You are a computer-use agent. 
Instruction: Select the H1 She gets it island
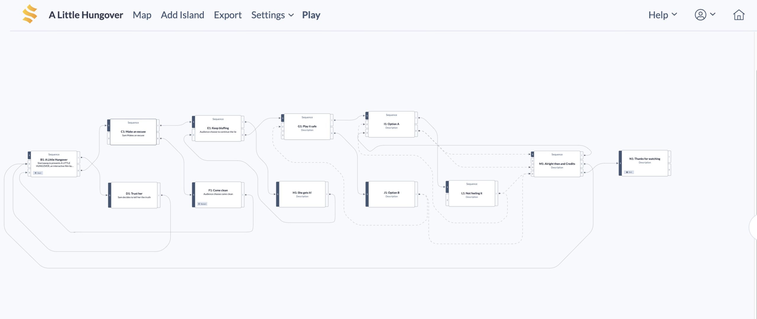click(302, 194)
